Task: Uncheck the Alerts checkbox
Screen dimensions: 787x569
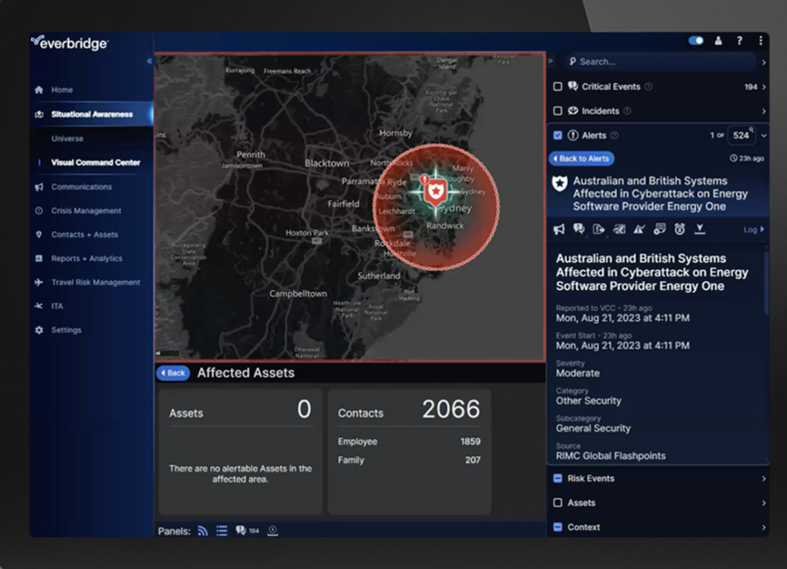Action: [557, 136]
